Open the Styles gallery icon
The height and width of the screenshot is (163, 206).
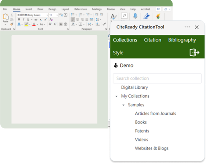click(113, 17)
